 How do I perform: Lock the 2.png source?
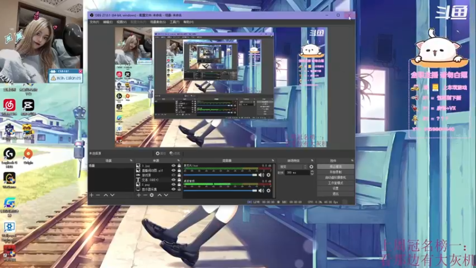pos(179,185)
